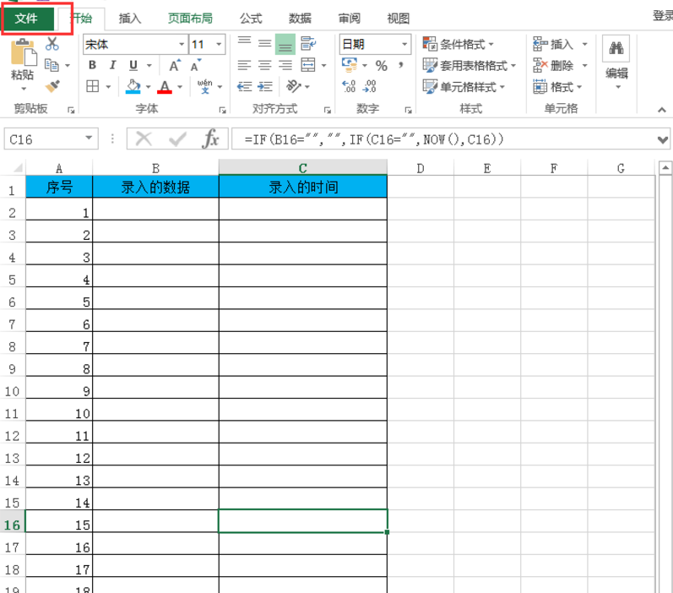Open the 格式 cells dropdown
This screenshot has height=593, width=673.
tap(557, 87)
